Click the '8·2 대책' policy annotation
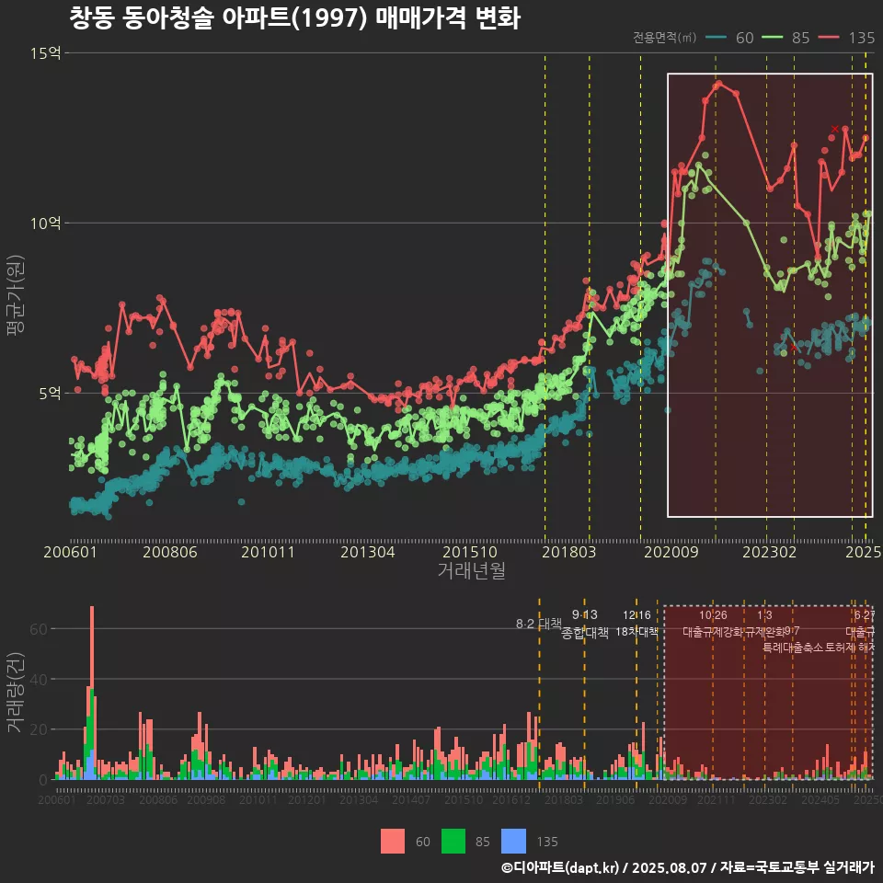Image resolution: width=883 pixels, height=883 pixels. coord(539,624)
